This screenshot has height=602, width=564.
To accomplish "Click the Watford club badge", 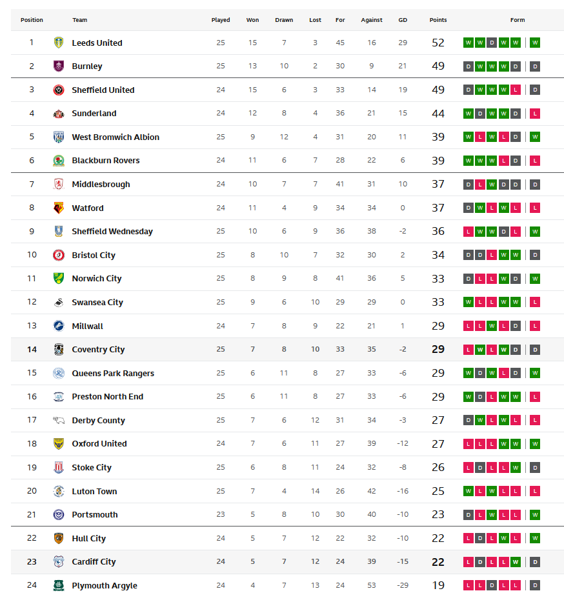I will click(x=59, y=208).
